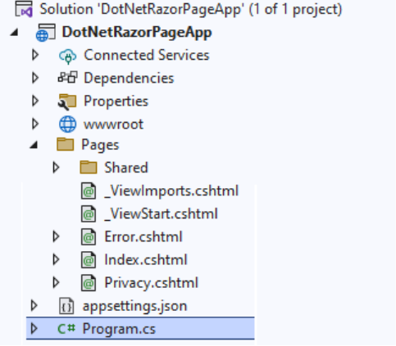Click the DotNetRazorPageApp web project icon

coord(46,33)
